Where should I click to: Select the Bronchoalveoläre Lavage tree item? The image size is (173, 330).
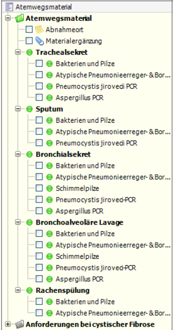click(80, 222)
